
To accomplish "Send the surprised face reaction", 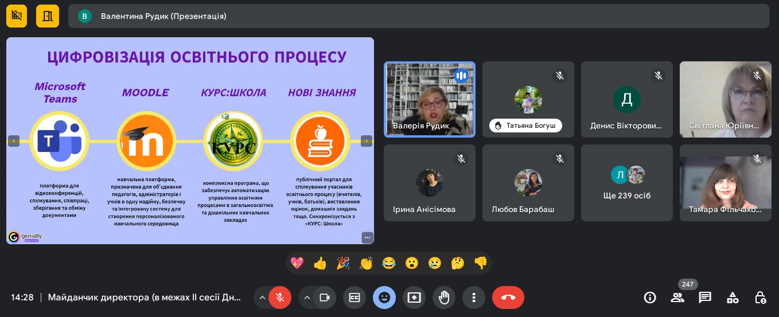I will click(411, 263).
